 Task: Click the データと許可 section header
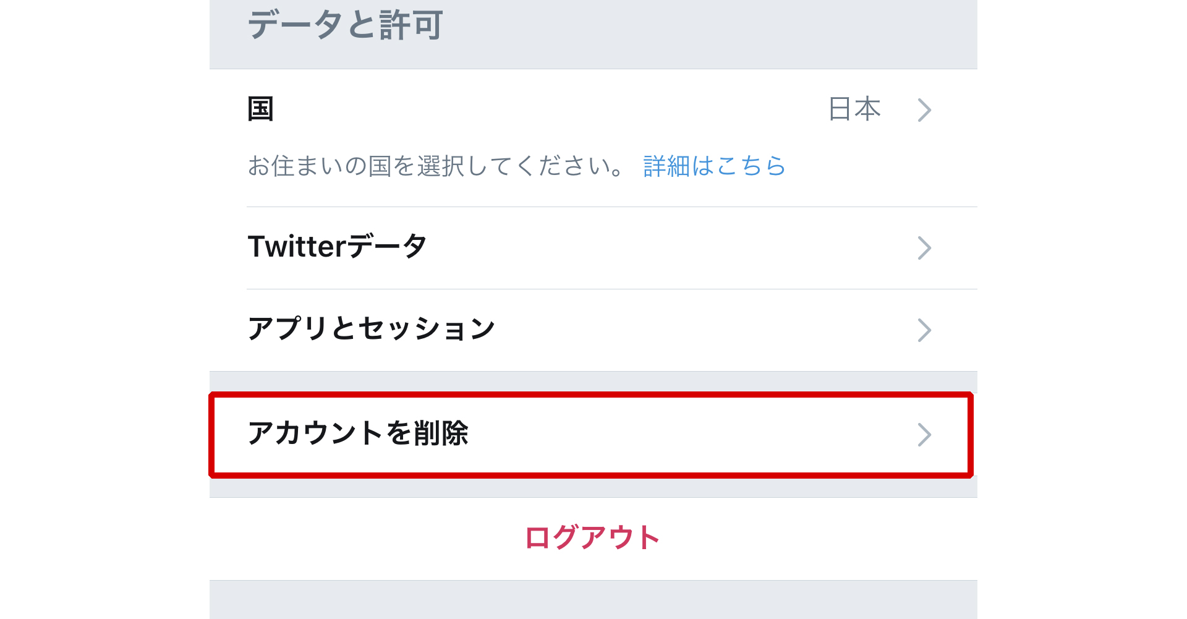tap(345, 26)
